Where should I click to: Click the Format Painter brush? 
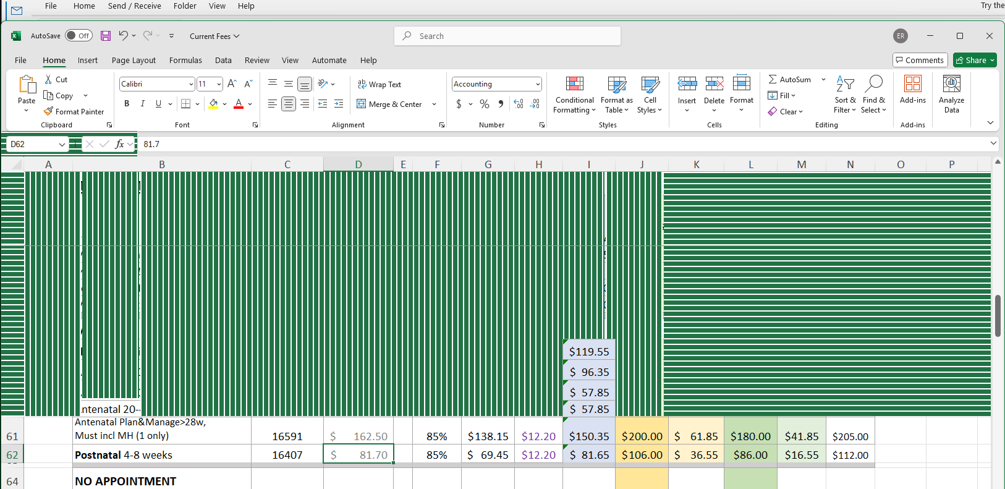click(x=48, y=111)
